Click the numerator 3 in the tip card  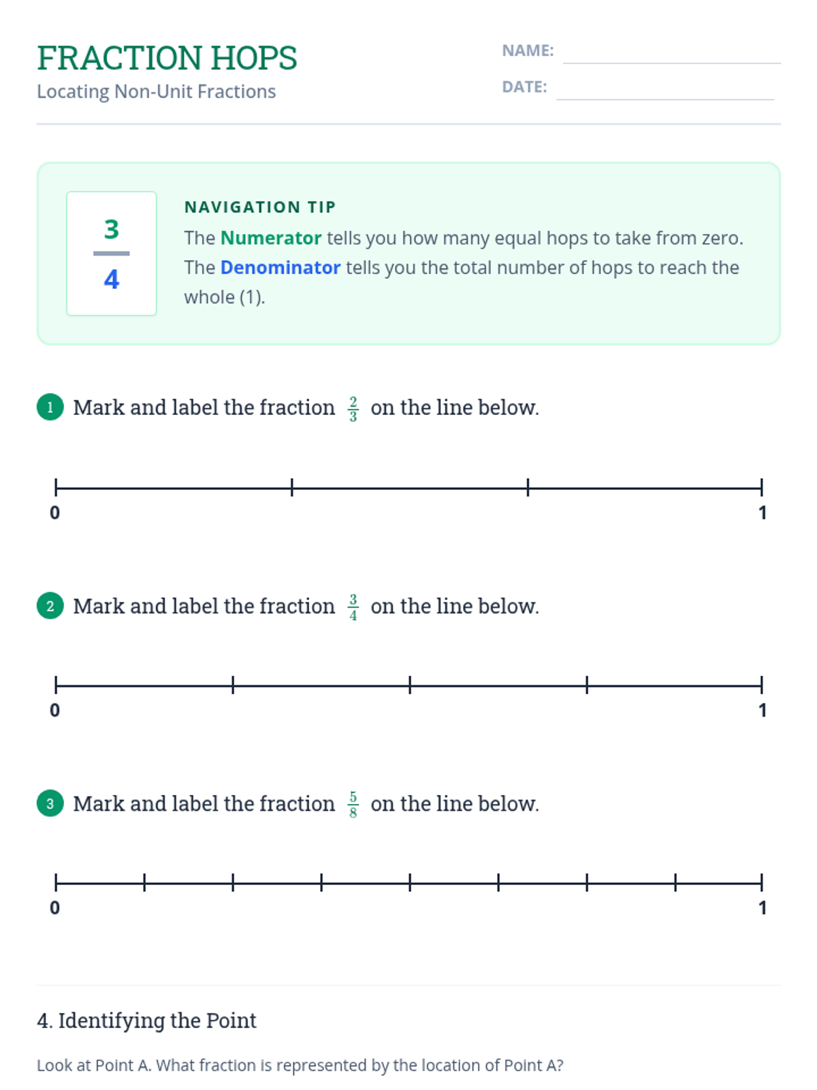pos(112,230)
